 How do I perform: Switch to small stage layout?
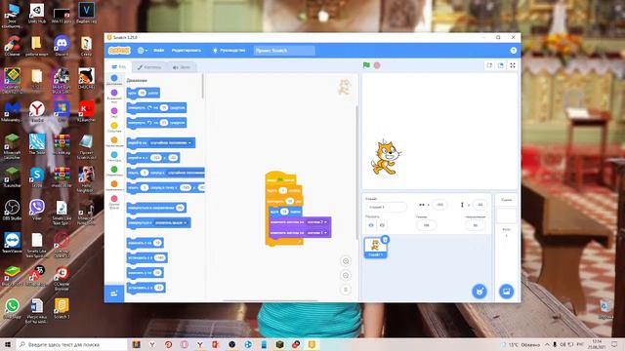pyautogui.click(x=489, y=65)
